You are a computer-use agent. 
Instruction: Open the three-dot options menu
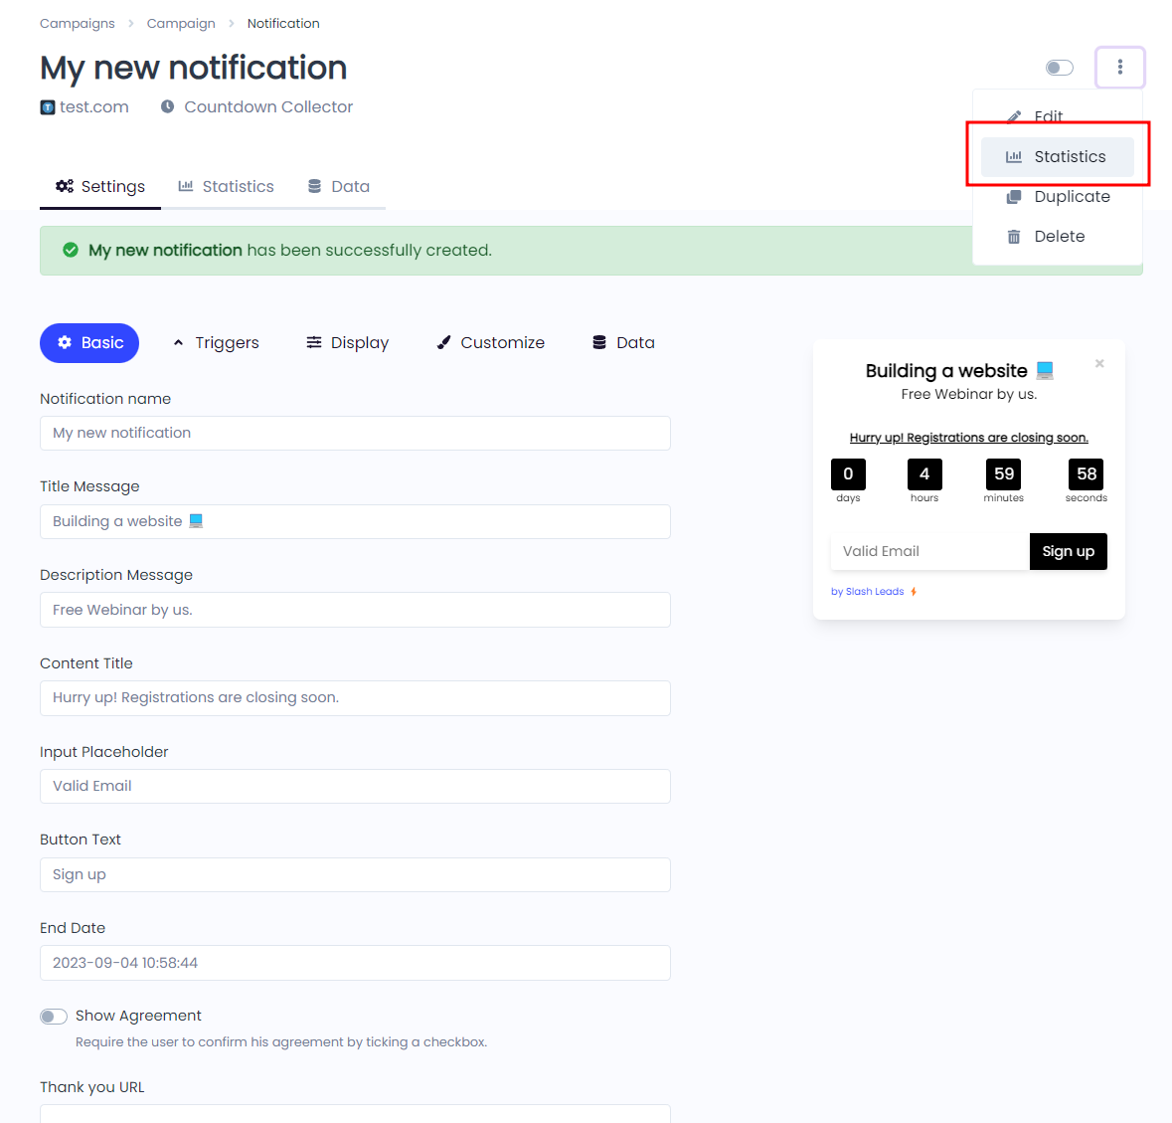pyautogui.click(x=1119, y=68)
